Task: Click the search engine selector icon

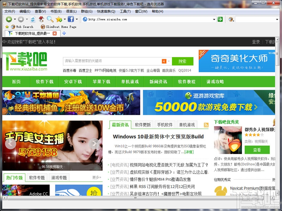Action: click(x=231, y=19)
